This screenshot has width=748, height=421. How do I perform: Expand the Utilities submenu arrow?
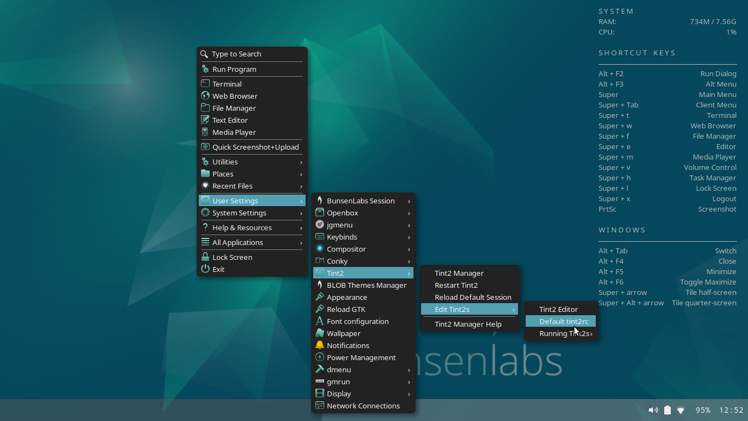pos(301,162)
